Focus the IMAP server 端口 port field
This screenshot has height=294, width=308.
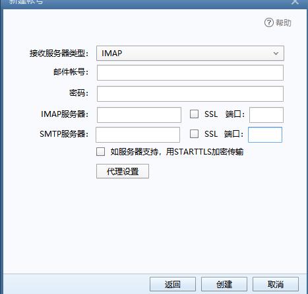(266, 115)
